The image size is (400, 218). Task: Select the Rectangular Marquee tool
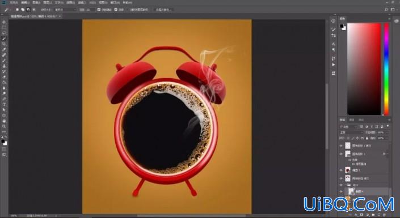pyautogui.click(x=4, y=28)
